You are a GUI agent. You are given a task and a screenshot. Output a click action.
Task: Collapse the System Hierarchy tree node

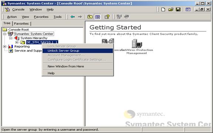tap(11, 38)
